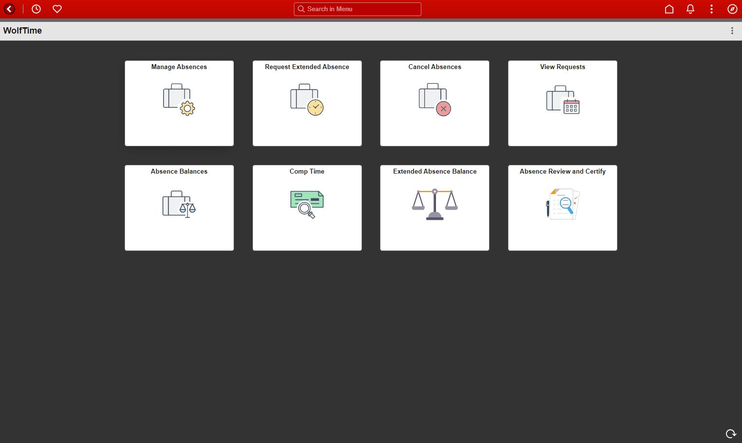Click the Comp Time title text

pyautogui.click(x=307, y=172)
